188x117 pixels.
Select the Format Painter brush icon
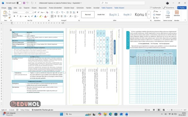point(10,18)
